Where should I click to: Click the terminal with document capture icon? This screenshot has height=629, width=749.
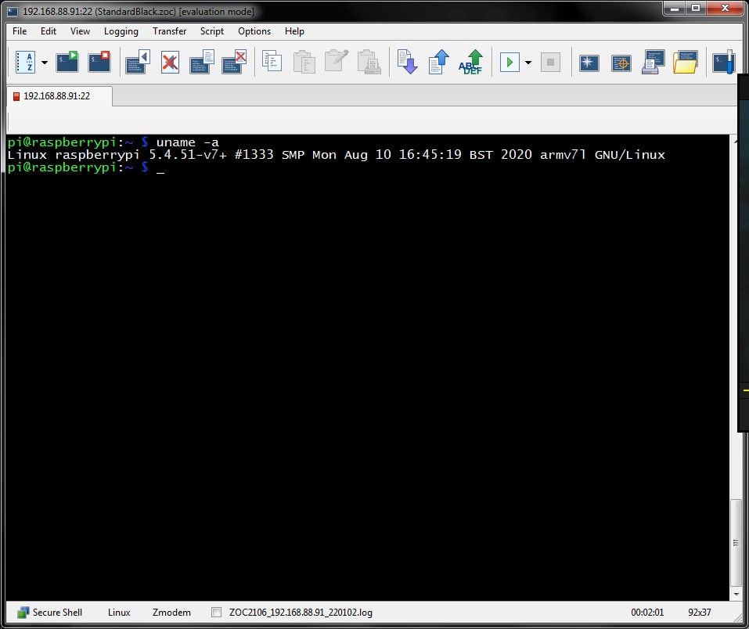coord(202,62)
